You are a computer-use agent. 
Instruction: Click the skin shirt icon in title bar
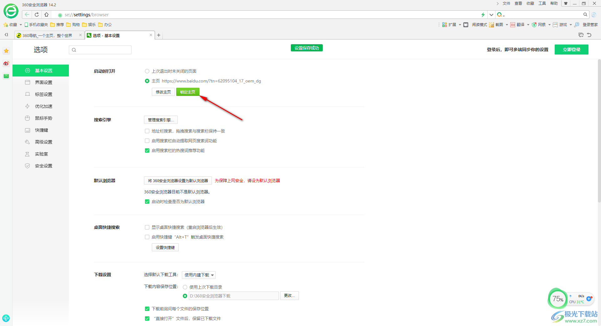566,3
